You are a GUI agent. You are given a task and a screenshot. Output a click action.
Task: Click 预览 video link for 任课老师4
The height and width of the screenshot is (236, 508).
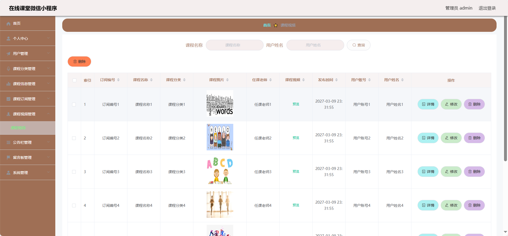pyautogui.click(x=296, y=205)
